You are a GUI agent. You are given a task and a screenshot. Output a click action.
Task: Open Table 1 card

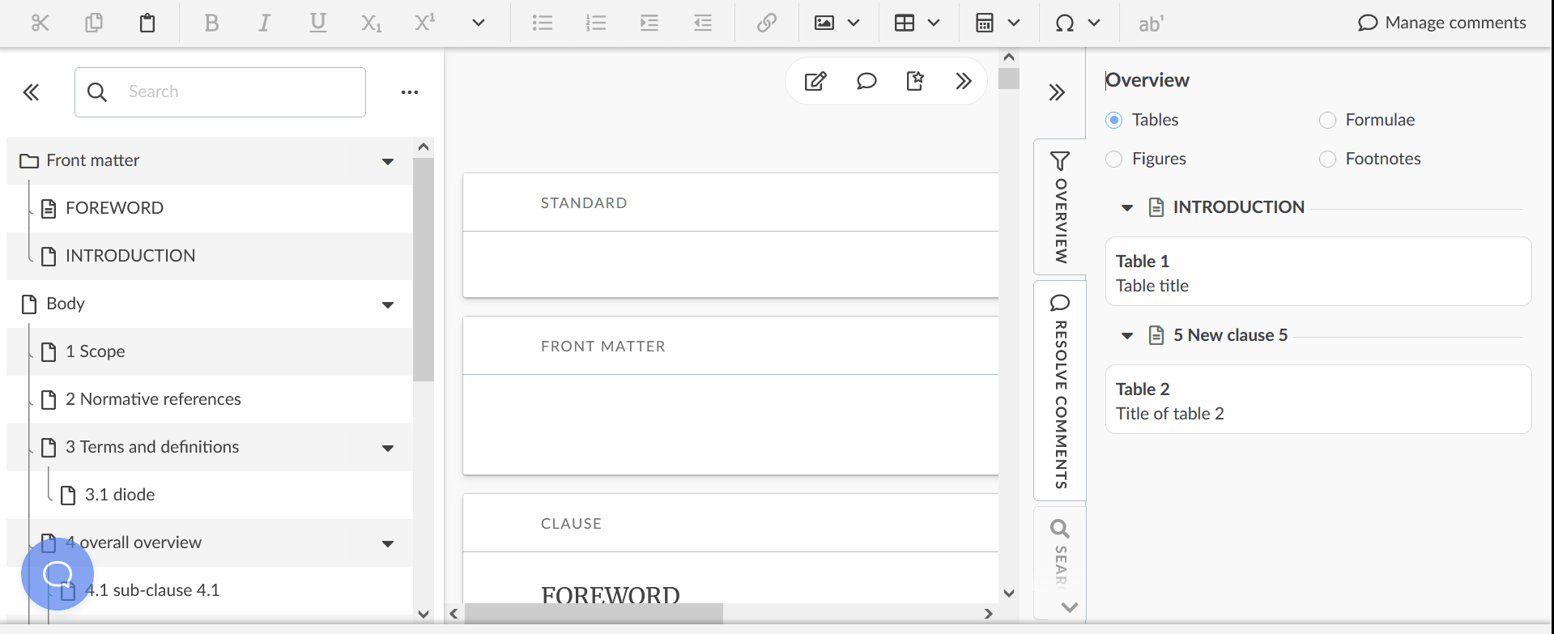pyautogui.click(x=1318, y=271)
